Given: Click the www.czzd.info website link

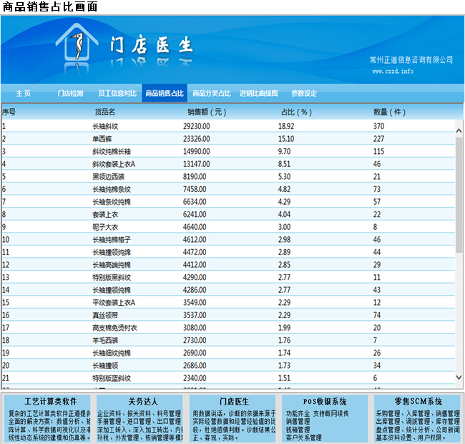Looking at the screenshot, I should pos(393,72).
